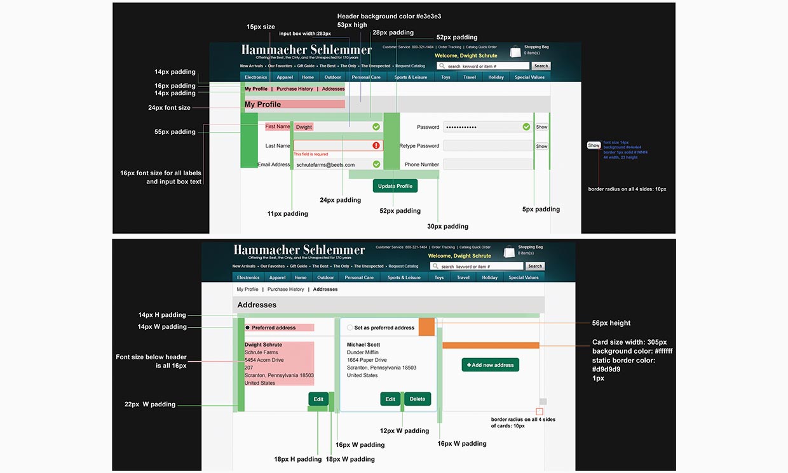Toggle Show beside the Retype Password field

click(x=541, y=146)
